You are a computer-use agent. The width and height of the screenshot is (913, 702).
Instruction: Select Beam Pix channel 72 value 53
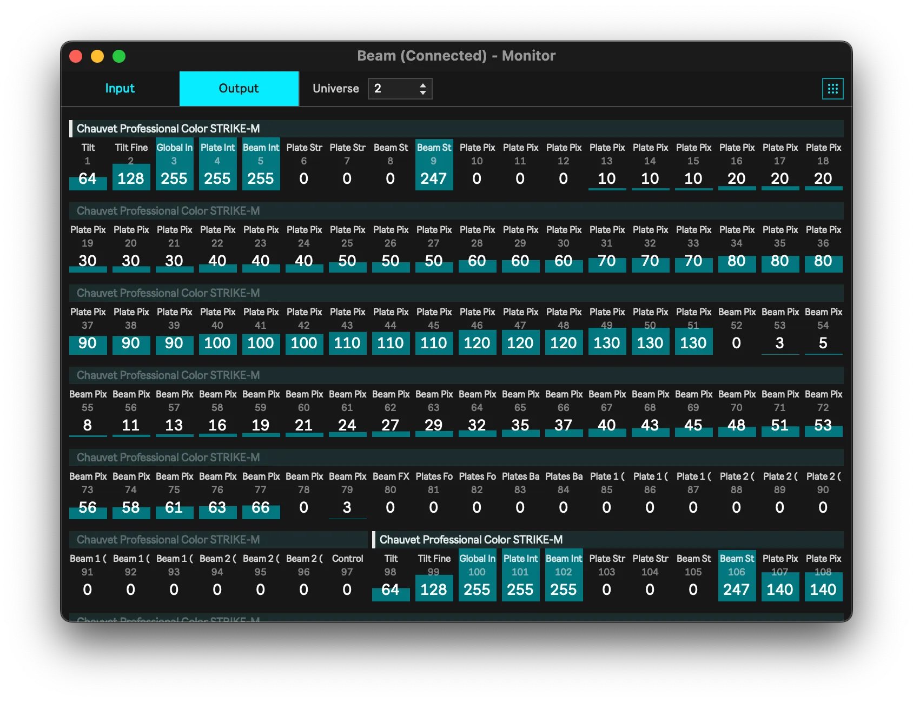click(823, 412)
